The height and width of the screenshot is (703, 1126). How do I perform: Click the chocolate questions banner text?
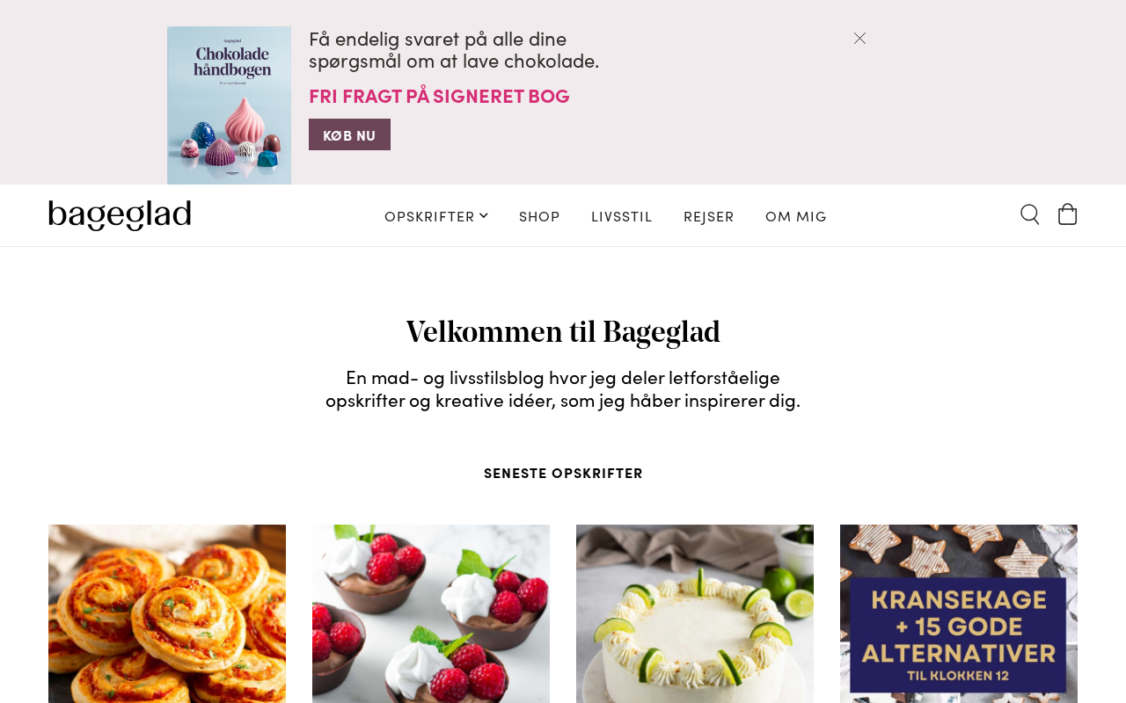point(454,49)
